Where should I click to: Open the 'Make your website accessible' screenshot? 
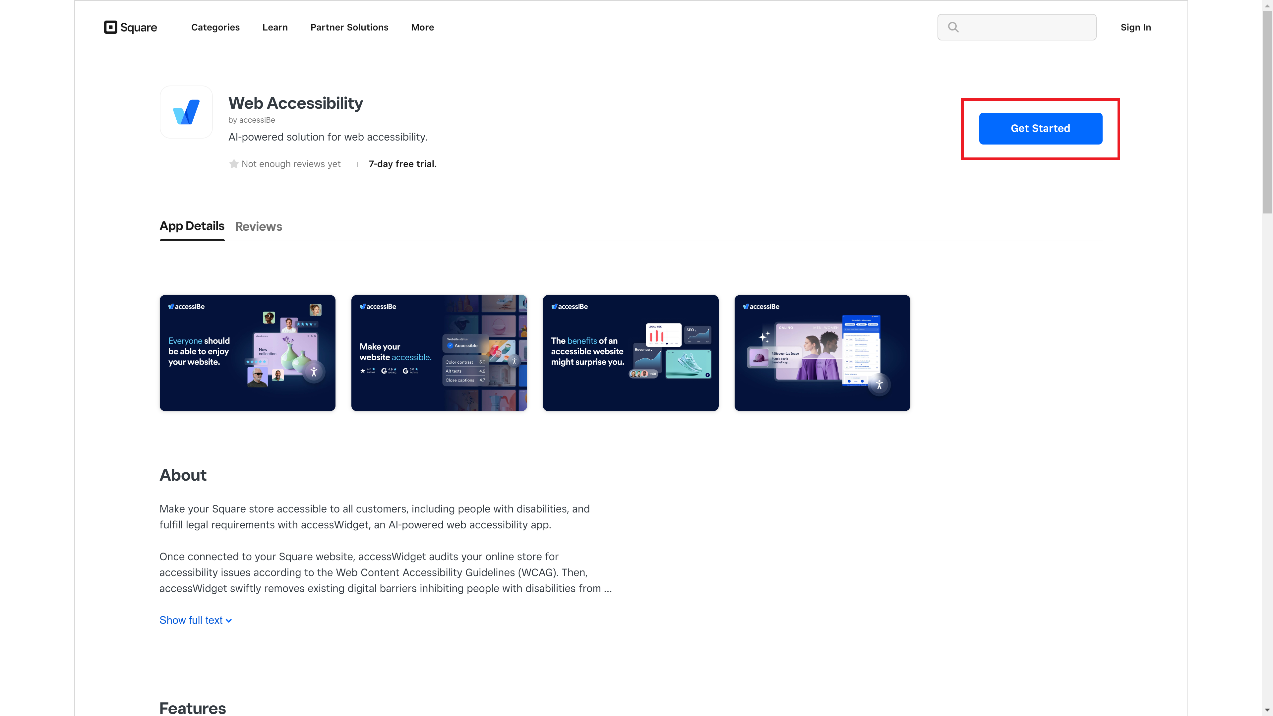click(439, 353)
